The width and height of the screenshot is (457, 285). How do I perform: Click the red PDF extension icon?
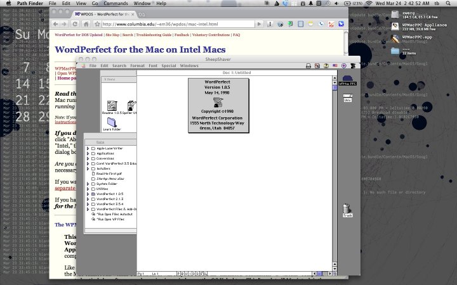tap(331, 24)
